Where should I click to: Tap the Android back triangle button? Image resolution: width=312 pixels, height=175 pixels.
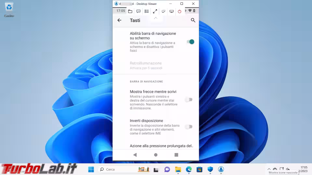tap(135, 155)
